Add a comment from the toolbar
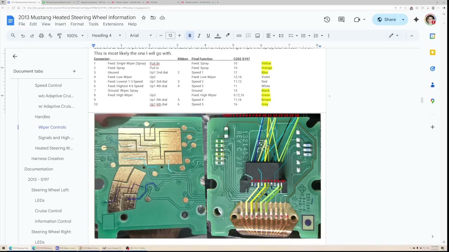 tap(248, 35)
